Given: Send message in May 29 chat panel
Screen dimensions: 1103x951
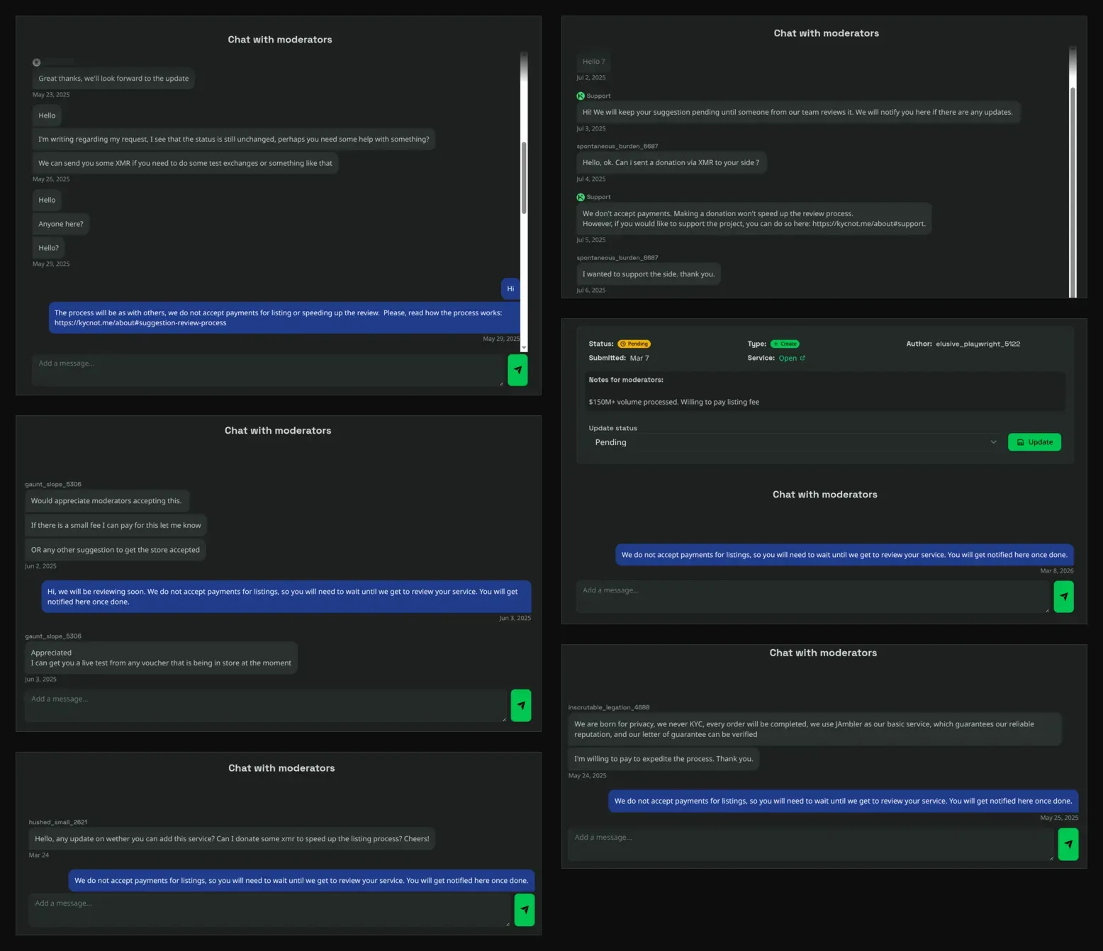Looking at the screenshot, I should tap(517, 370).
